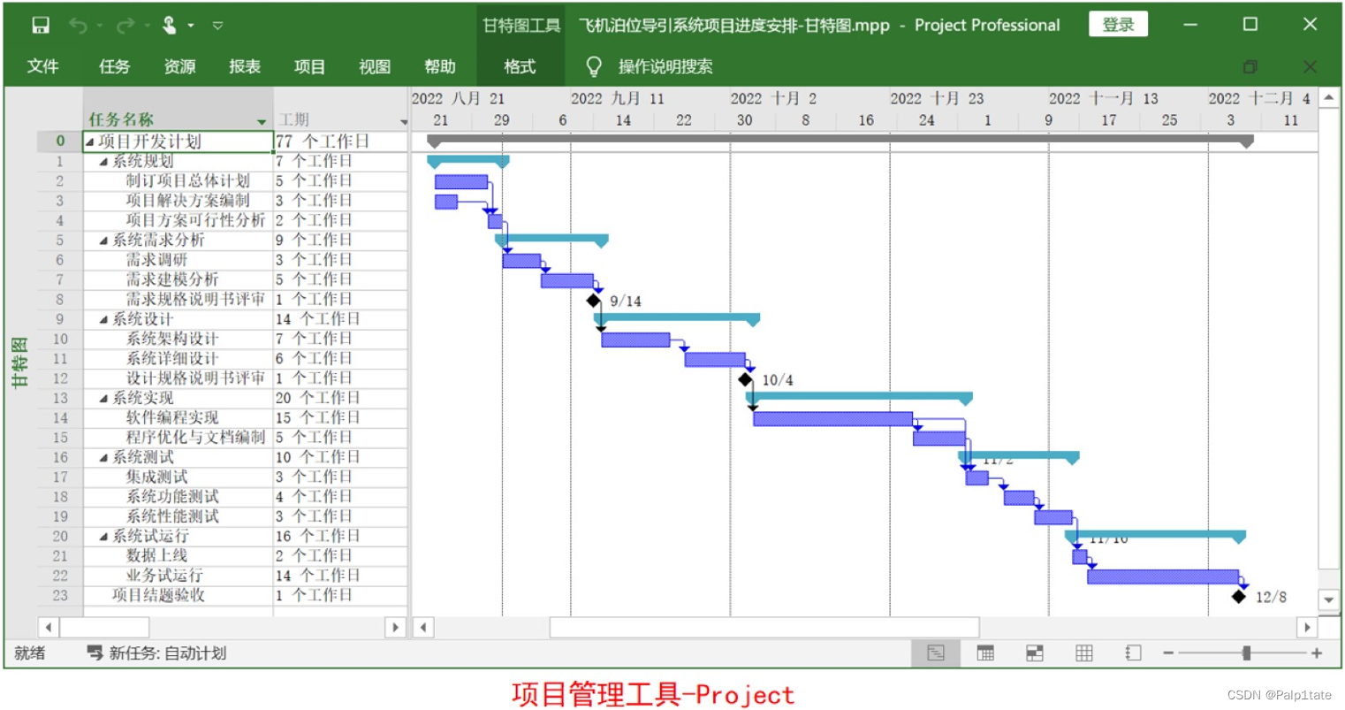Screen dimensions: 1345x710
Task: Collapse the 项目开发计划 summary task
Action: point(90,141)
